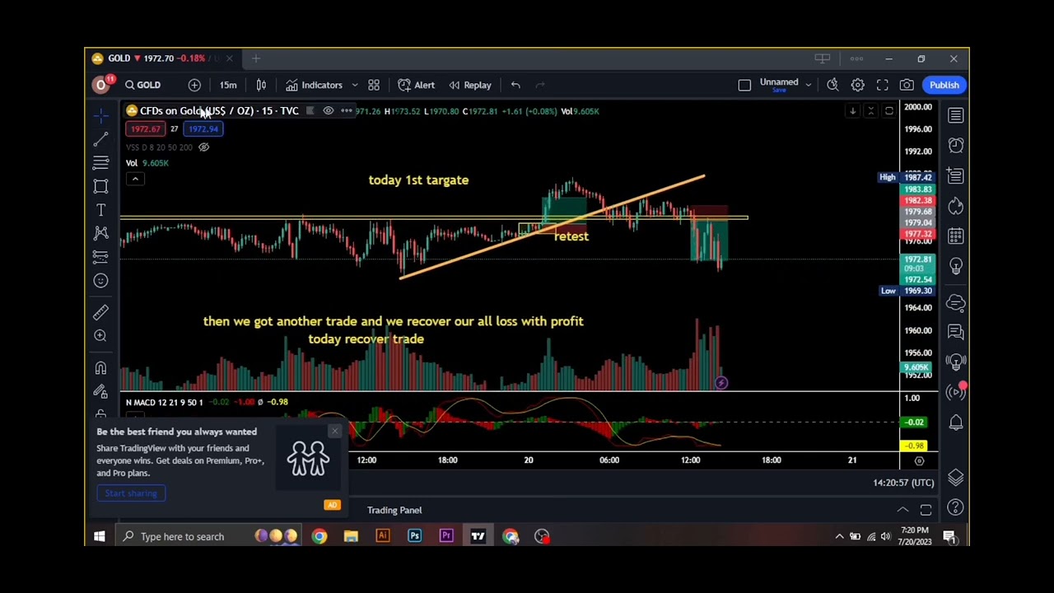The width and height of the screenshot is (1054, 593).
Task: Open watchlist panel in right sidebar
Action: click(956, 116)
